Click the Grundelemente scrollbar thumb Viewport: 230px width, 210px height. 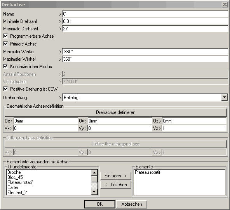pyautogui.click(x=94, y=179)
